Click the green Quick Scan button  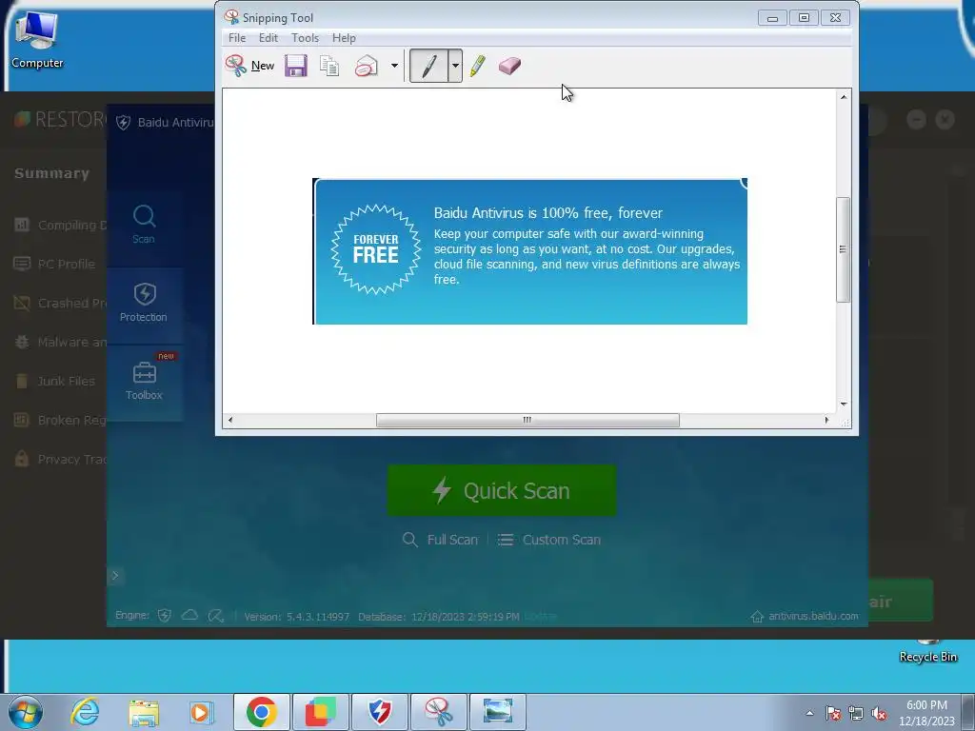502,490
